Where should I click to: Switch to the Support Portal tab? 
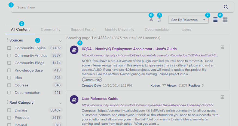83,29
